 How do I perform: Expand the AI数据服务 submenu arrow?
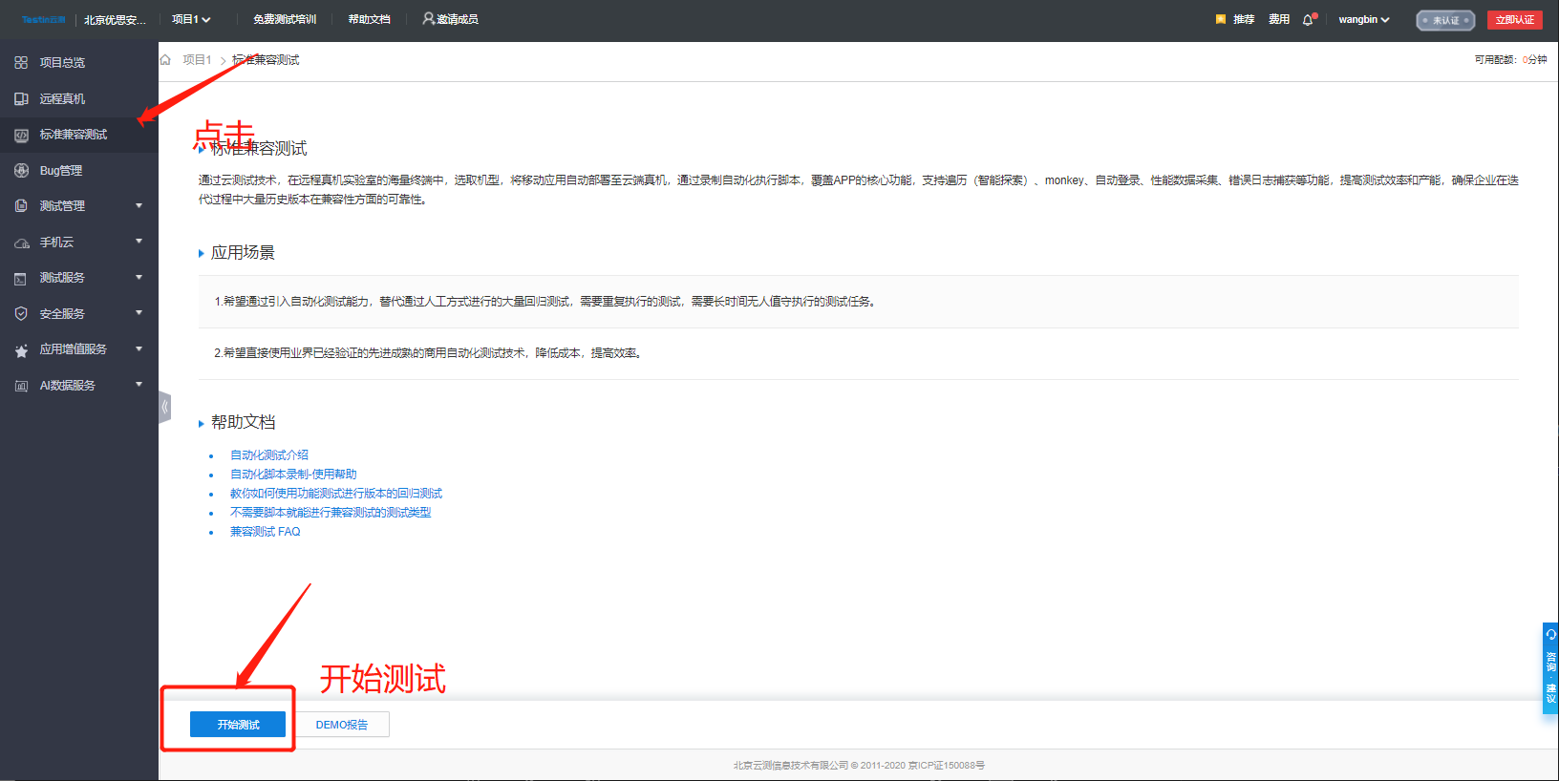(139, 385)
